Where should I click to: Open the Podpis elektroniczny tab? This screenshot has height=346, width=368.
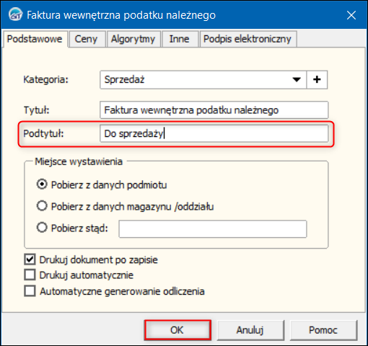(247, 39)
